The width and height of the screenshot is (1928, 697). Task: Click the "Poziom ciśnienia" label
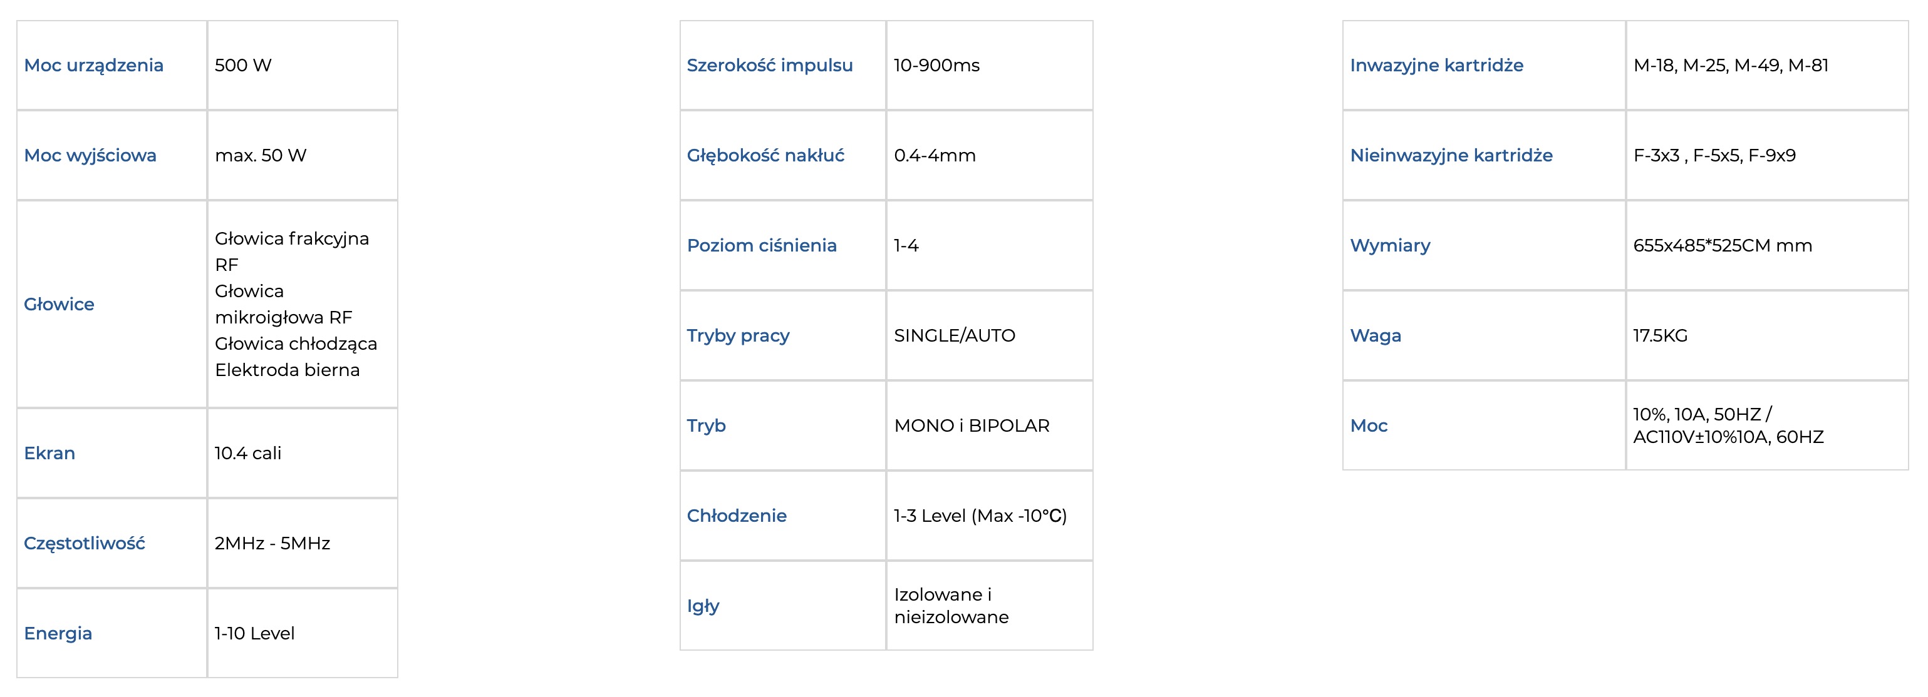pyautogui.click(x=761, y=246)
